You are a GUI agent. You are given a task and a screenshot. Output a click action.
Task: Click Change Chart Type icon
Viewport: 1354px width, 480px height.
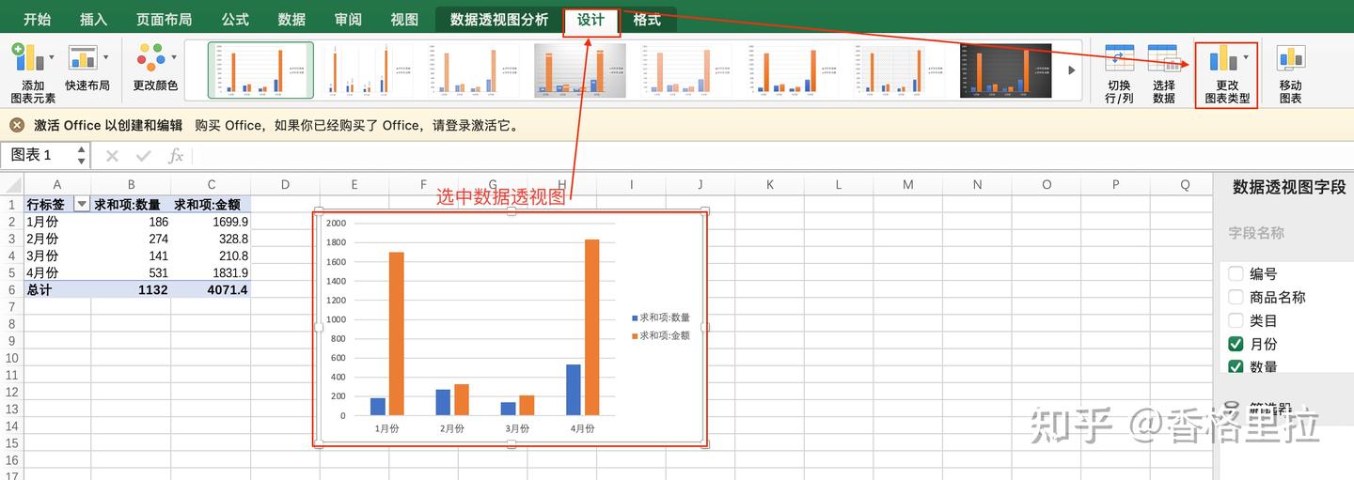click(x=1222, y=57)
